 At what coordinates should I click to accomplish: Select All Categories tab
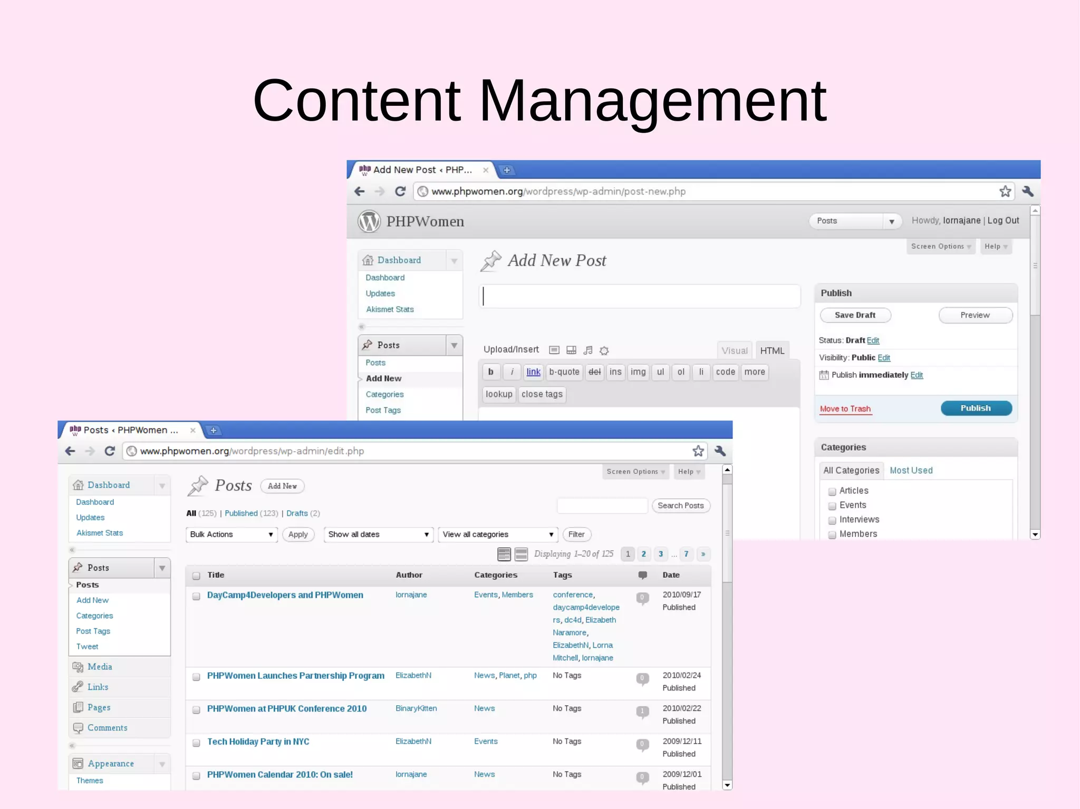coord(851,471)
